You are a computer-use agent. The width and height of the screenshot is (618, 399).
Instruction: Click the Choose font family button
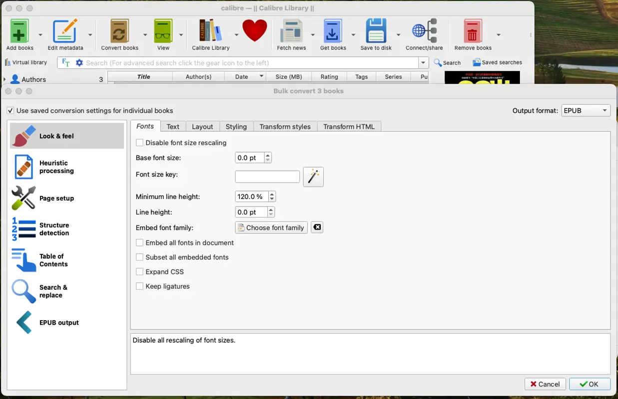click(x=271, y=227)
